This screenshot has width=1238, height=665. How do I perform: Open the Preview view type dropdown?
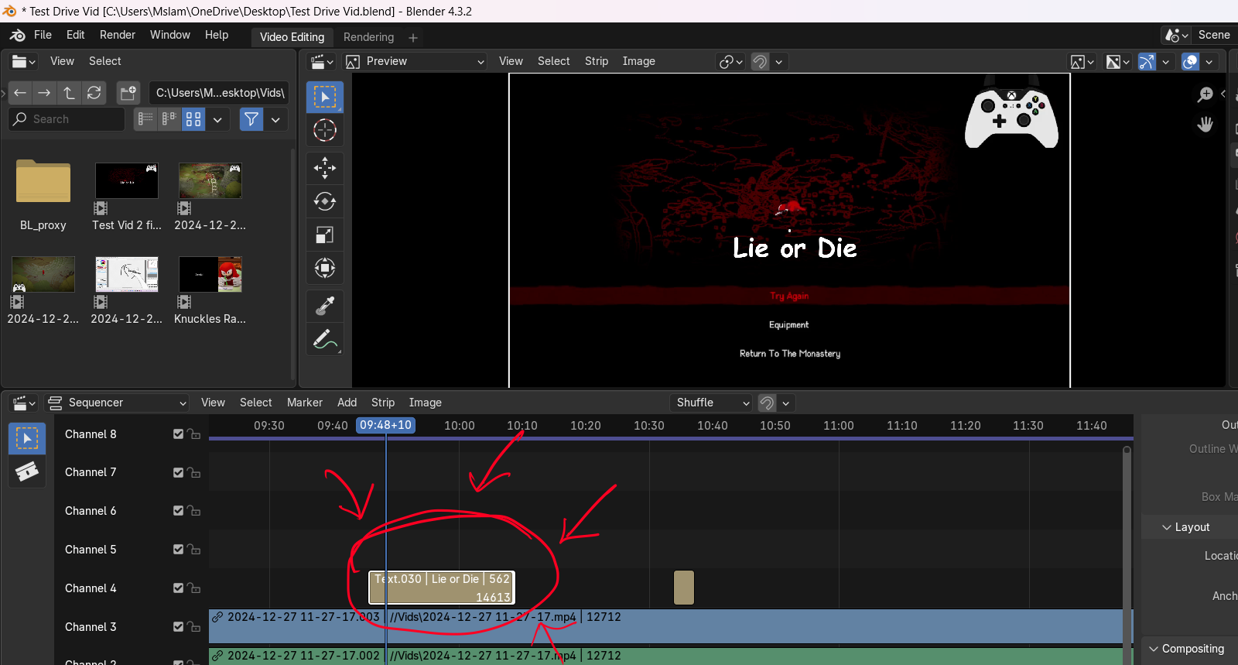(x=415, y=62)
